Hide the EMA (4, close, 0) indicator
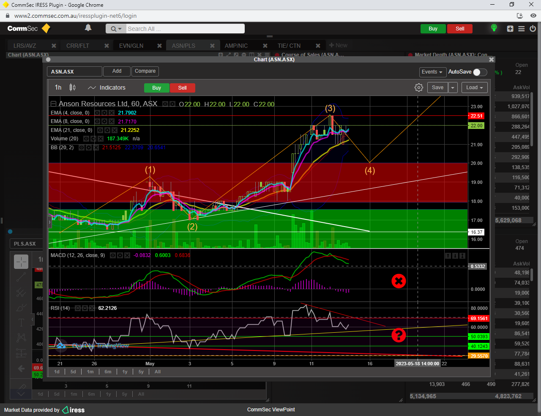Viewport: 541px width, 416px height. coord(97,113)
